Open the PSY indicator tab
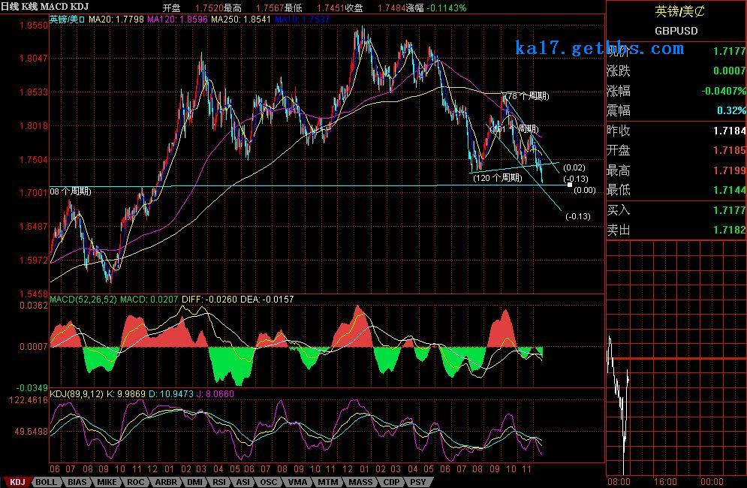Screen dimensions: 747x488 (418, 482)
